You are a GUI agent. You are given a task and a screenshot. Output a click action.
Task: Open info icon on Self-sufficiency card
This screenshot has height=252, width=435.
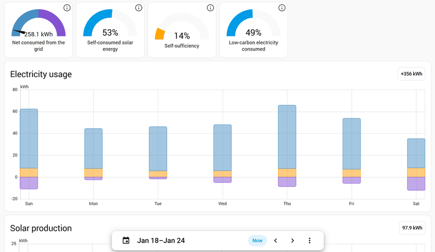point(210,8)
